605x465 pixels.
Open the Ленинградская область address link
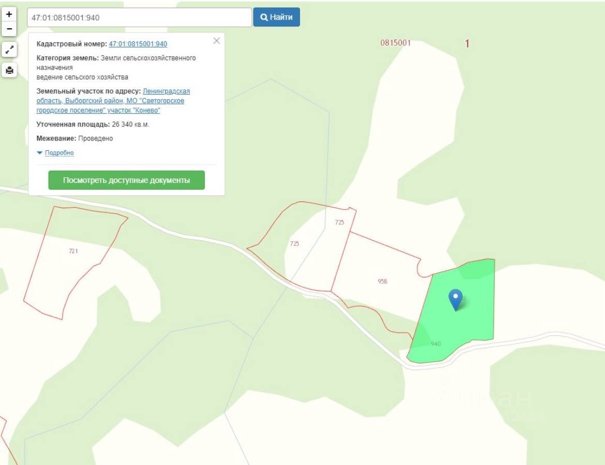tap(113, 101)
